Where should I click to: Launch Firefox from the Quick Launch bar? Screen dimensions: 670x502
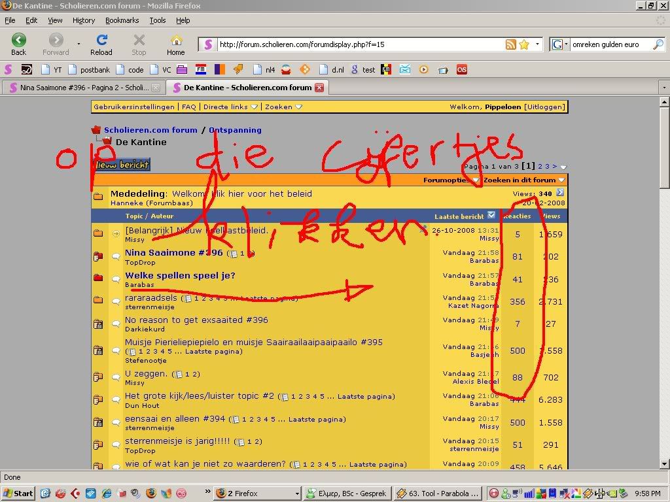pyautogui.click(x=151, y=493)
